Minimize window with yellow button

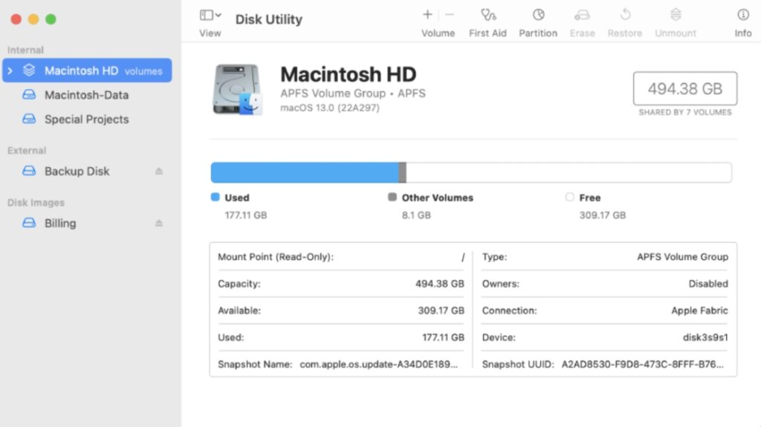tap(33, 19)
